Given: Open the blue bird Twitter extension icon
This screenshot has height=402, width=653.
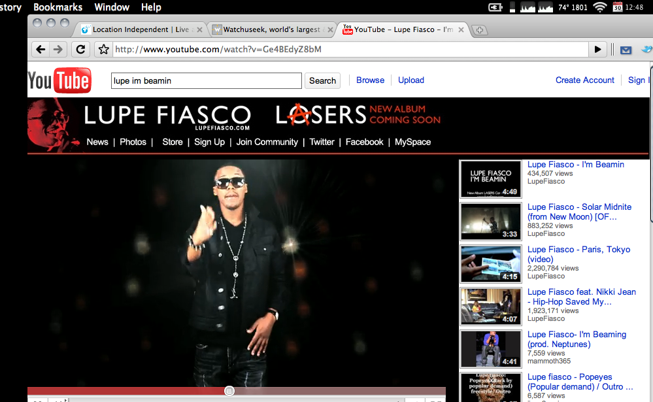Looking at the screenshot, I should 646,50.
